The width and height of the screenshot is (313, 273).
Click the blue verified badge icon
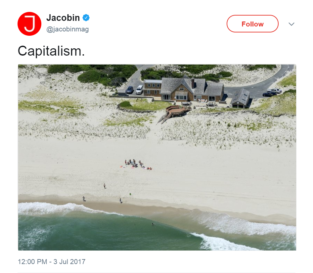86,18
